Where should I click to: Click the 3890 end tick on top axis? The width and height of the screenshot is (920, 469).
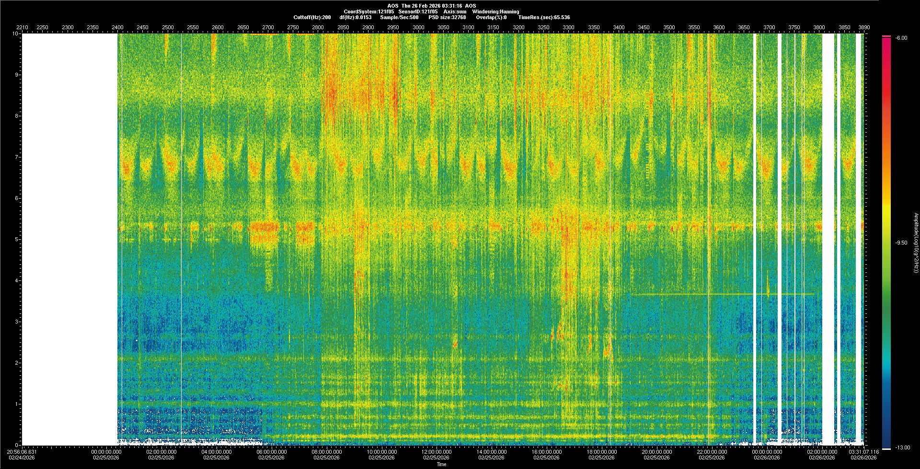pos(864,27)
